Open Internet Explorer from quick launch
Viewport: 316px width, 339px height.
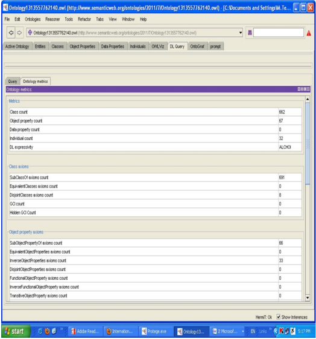[x=40, y=331]
